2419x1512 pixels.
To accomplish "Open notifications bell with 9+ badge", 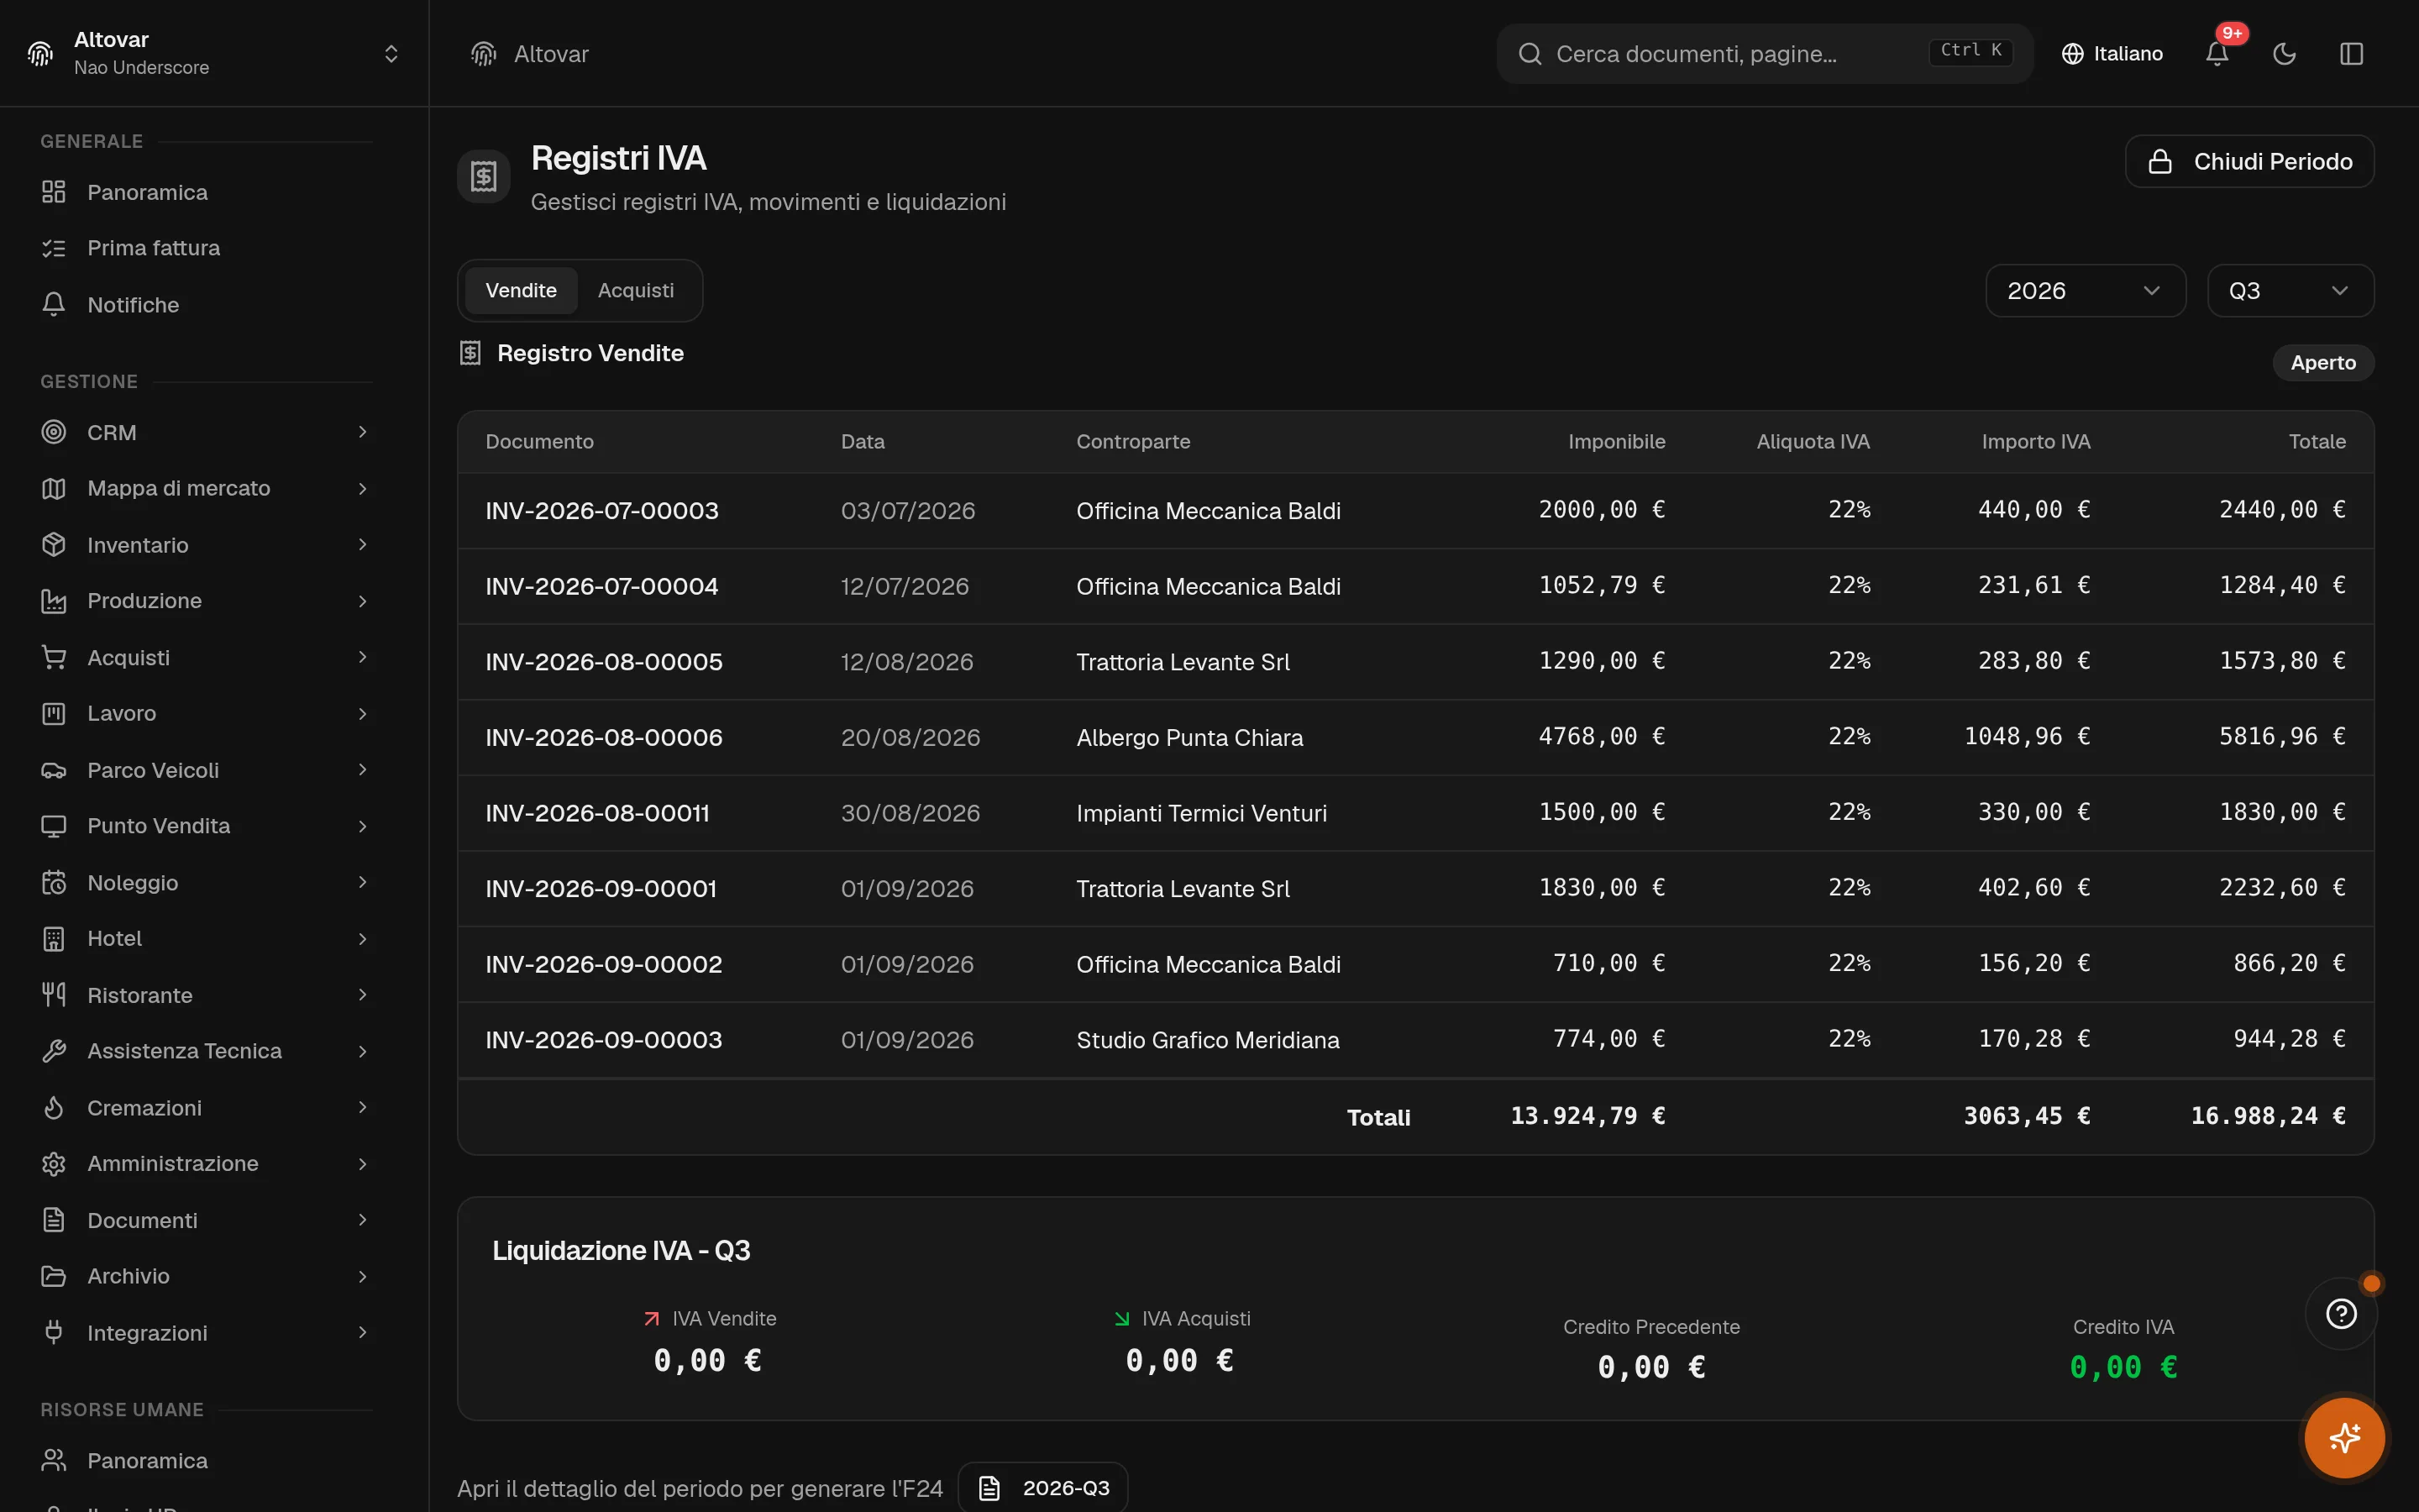I will (x=2217, y=53).
